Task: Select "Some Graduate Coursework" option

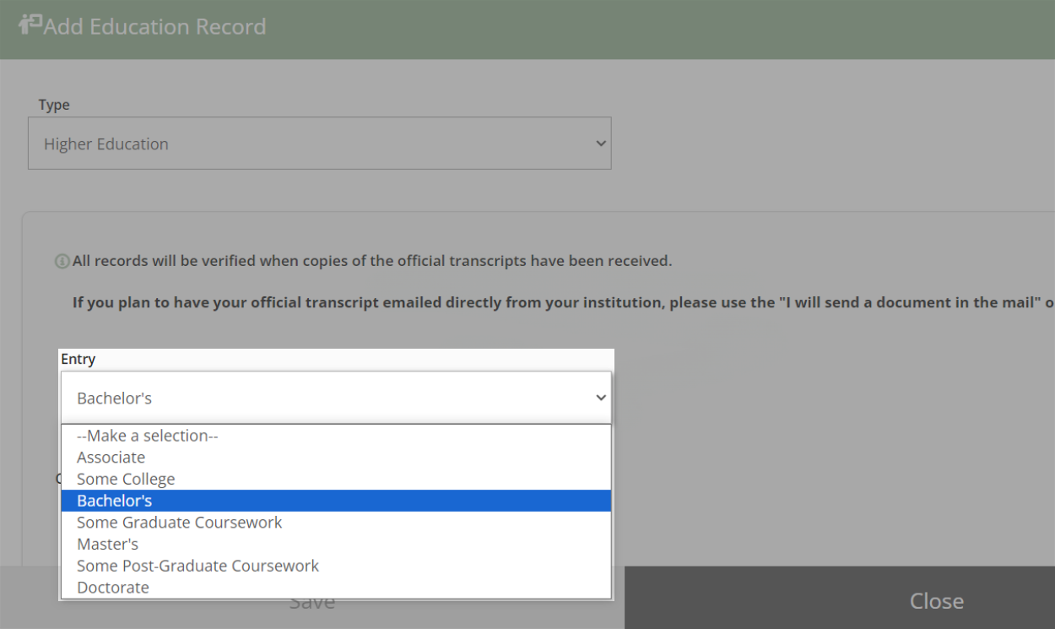Action: tap(178, 522)
